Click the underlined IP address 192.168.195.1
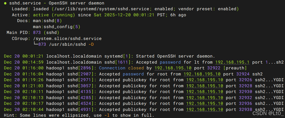285x118 pixels. point(232,62)
